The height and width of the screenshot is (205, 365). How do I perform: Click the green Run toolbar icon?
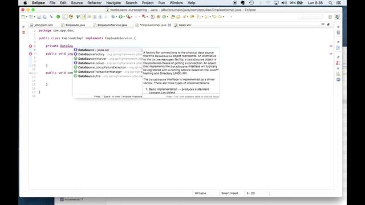coord(120,17)
